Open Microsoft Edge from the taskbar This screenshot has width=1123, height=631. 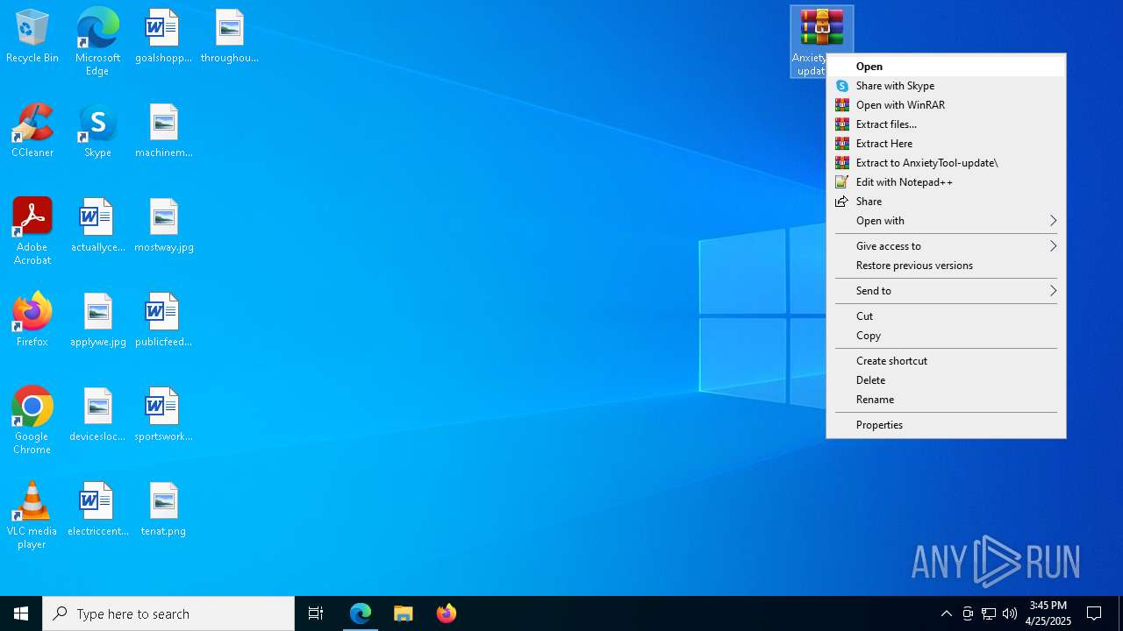[x=361, y=613]
